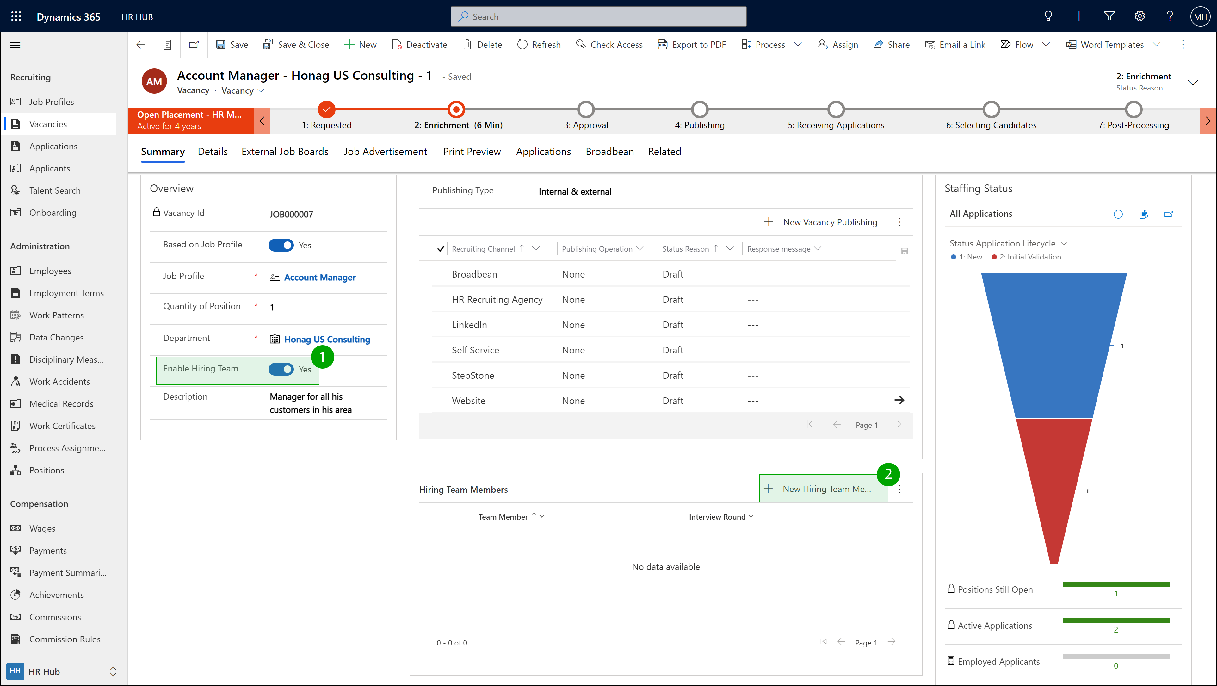Save the vacancy record
The image size is (1217, 686).
[x=232, y=44]
